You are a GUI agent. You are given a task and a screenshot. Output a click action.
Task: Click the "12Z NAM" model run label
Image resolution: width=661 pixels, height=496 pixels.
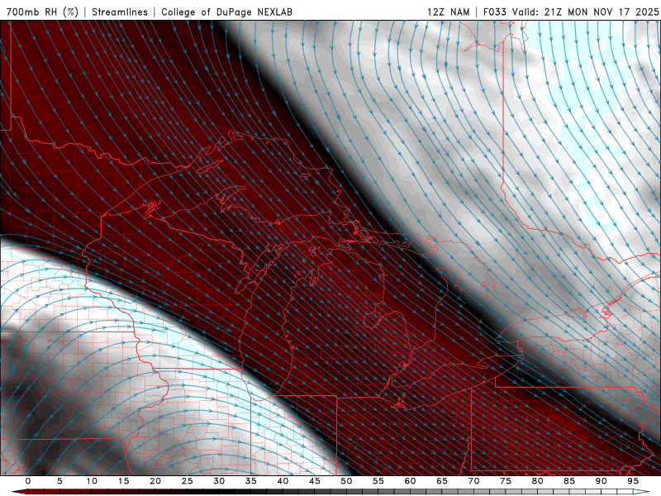click(449, 12)
